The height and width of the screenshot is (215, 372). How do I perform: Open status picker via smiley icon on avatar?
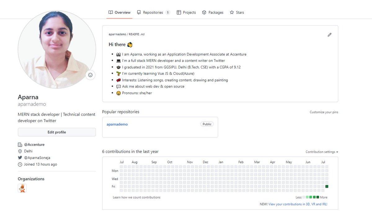[x=90, y=75]
